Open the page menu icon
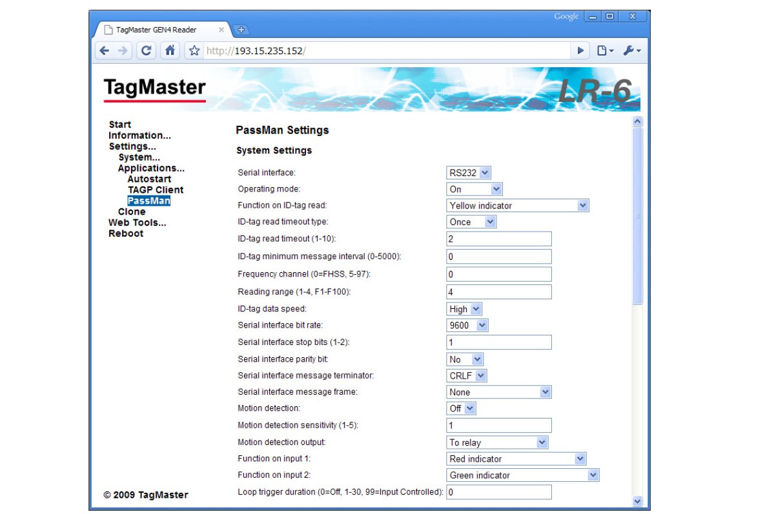This screenshot has width=776, height=514. 604,50
